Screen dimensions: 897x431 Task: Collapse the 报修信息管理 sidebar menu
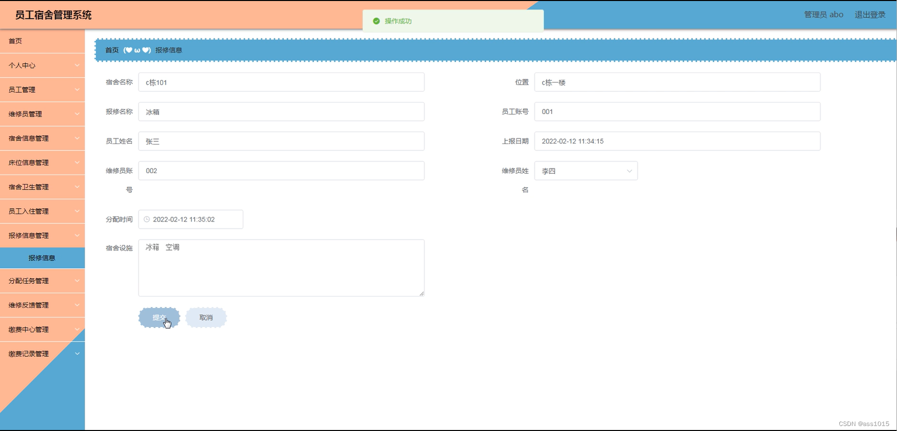(43, 235)
